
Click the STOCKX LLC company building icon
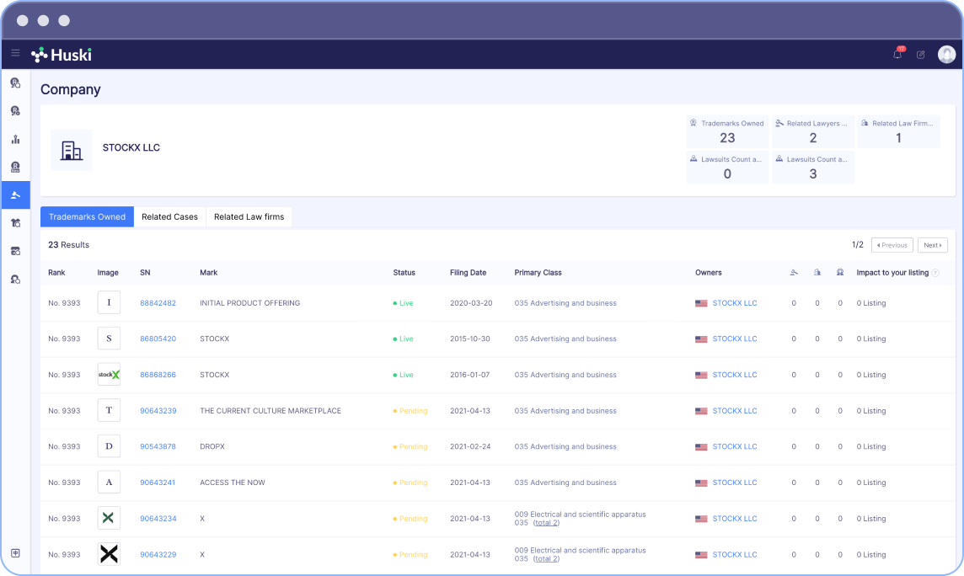pyautogui.click(x=72, y=150)
